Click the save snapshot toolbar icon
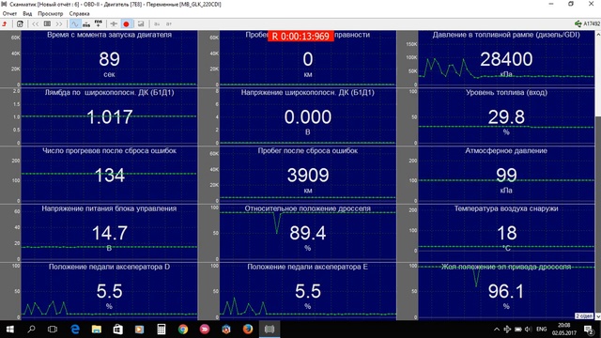The width and height of the screenshot is (601, 338). coord(141,24)
